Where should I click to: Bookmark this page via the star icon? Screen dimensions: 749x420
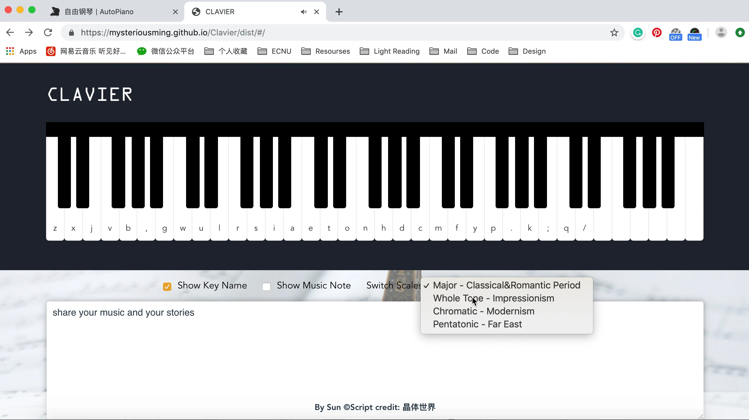pos(614,32)
